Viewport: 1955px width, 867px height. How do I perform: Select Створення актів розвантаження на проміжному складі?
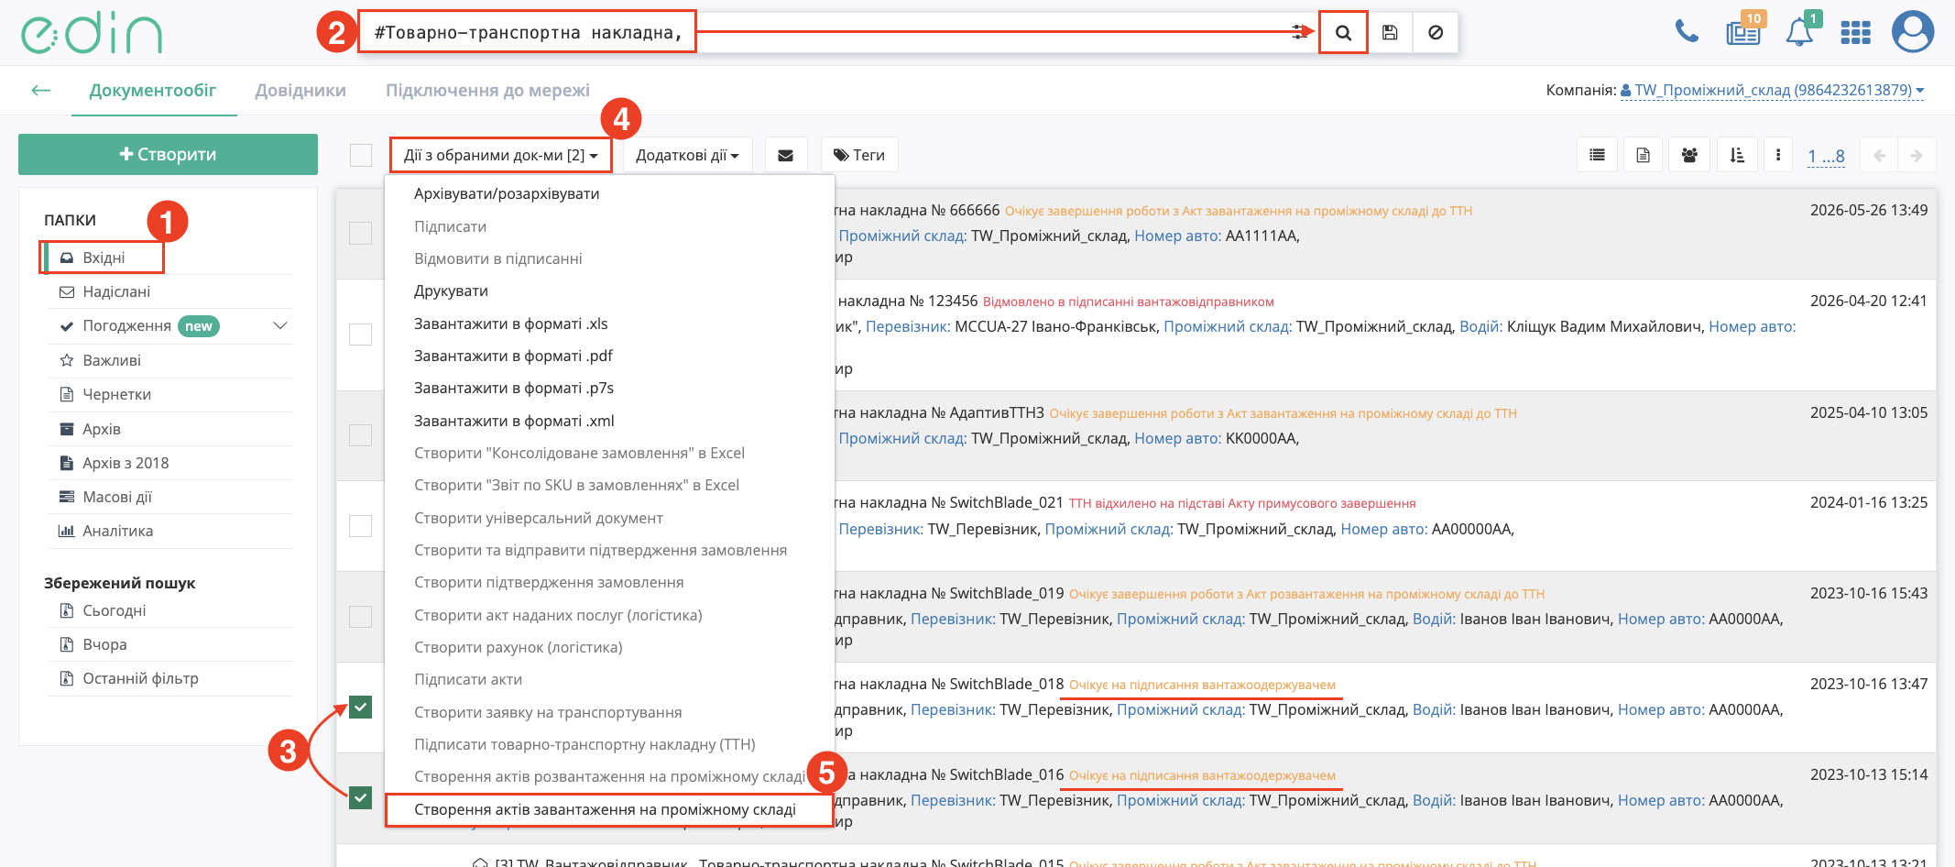tap(609, 776)
